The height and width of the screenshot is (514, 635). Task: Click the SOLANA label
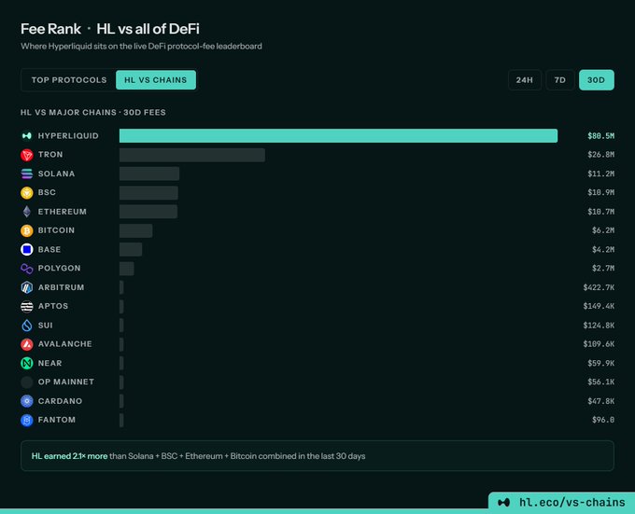click(x=56, y=174)
